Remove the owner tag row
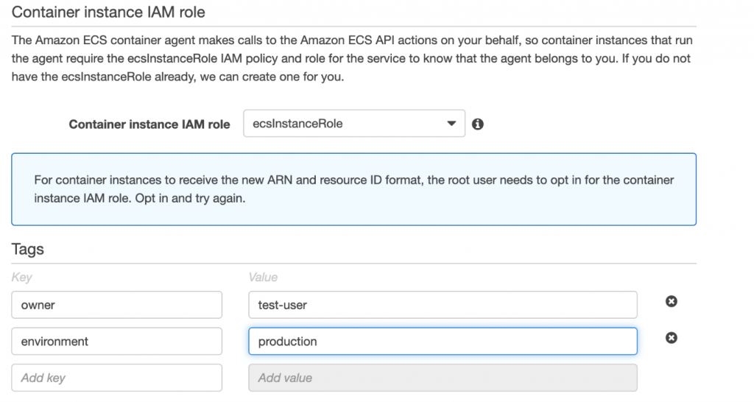 672,302
